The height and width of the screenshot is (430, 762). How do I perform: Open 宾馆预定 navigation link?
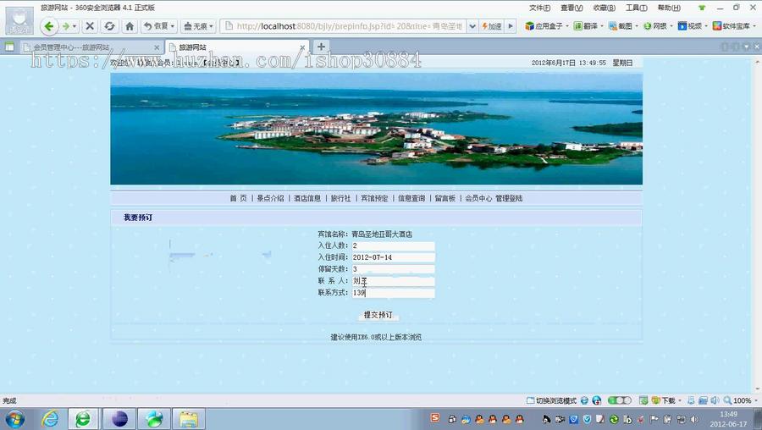pos(374,198)
